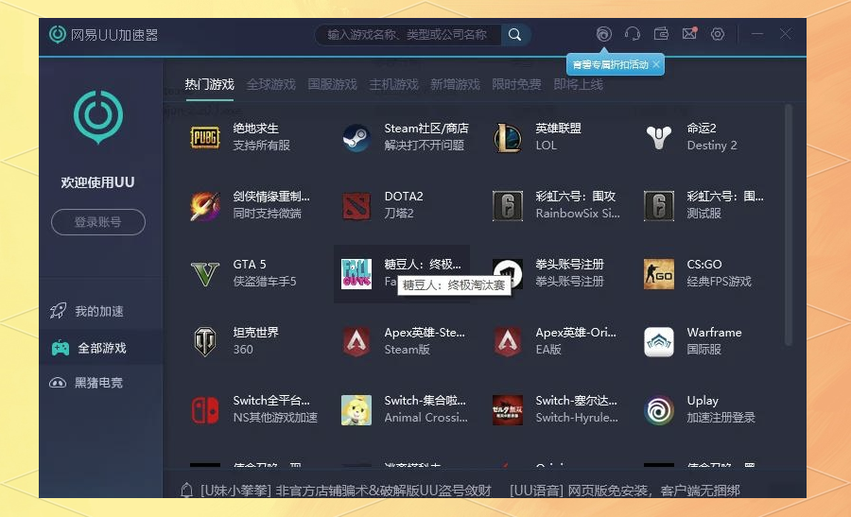Open the Switch全平台 Nintendo icon

(205, 409)
